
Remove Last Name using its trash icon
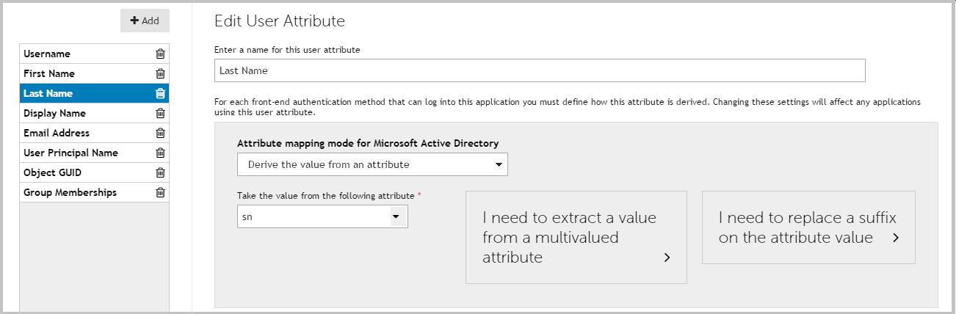pyautogui.click(x=160, y=93)
